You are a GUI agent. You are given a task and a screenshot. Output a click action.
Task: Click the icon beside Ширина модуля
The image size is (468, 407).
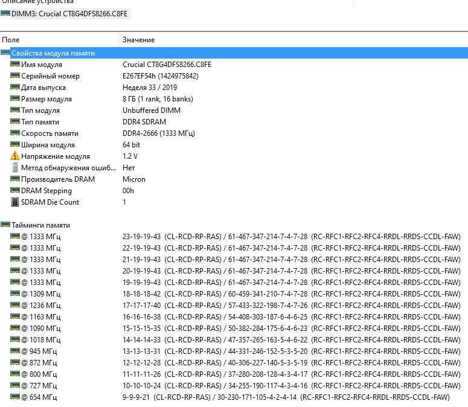pos(15,144)
